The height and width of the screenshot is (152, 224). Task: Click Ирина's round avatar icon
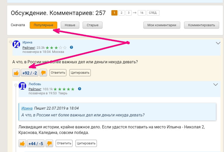(x=16, y=44)
